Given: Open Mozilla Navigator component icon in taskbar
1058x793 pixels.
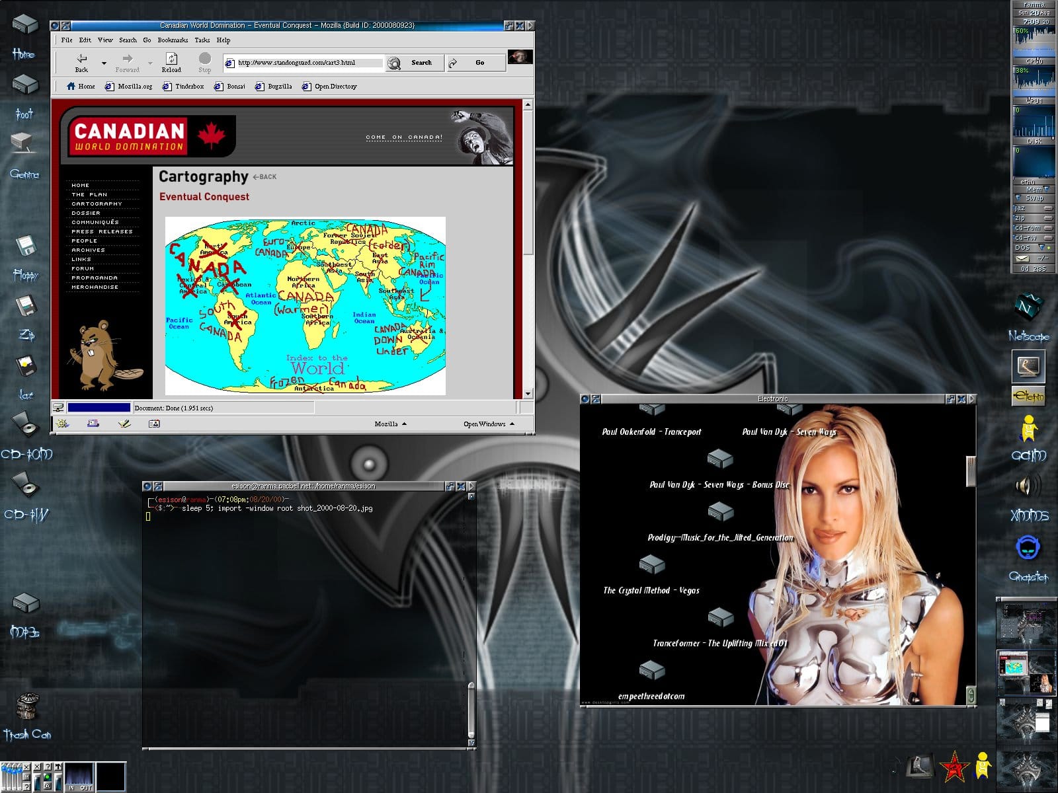Looking at the screenshot, I should [62, 424].
